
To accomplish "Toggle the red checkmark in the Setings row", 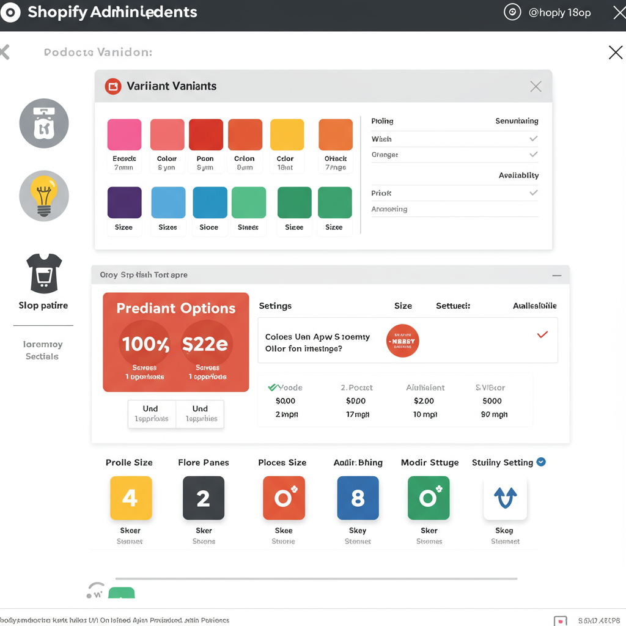I will (542, 334).
